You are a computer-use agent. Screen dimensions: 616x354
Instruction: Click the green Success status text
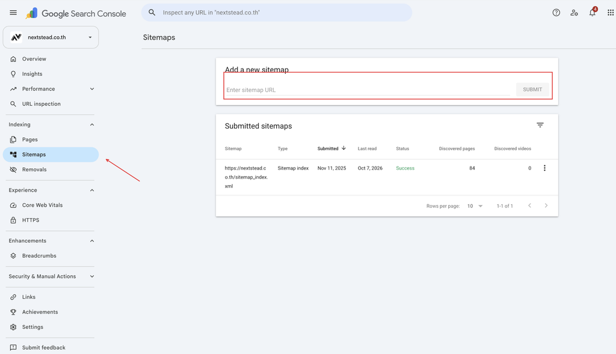(x=405, y=168)
